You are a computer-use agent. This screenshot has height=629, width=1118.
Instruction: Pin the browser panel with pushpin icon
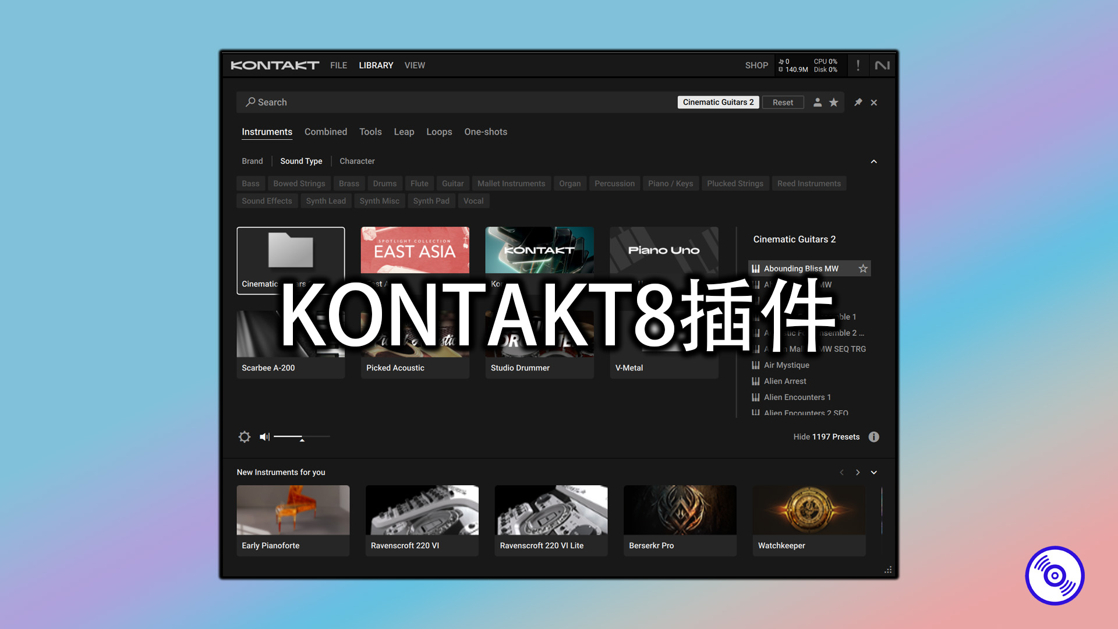[x=858, y=102]
